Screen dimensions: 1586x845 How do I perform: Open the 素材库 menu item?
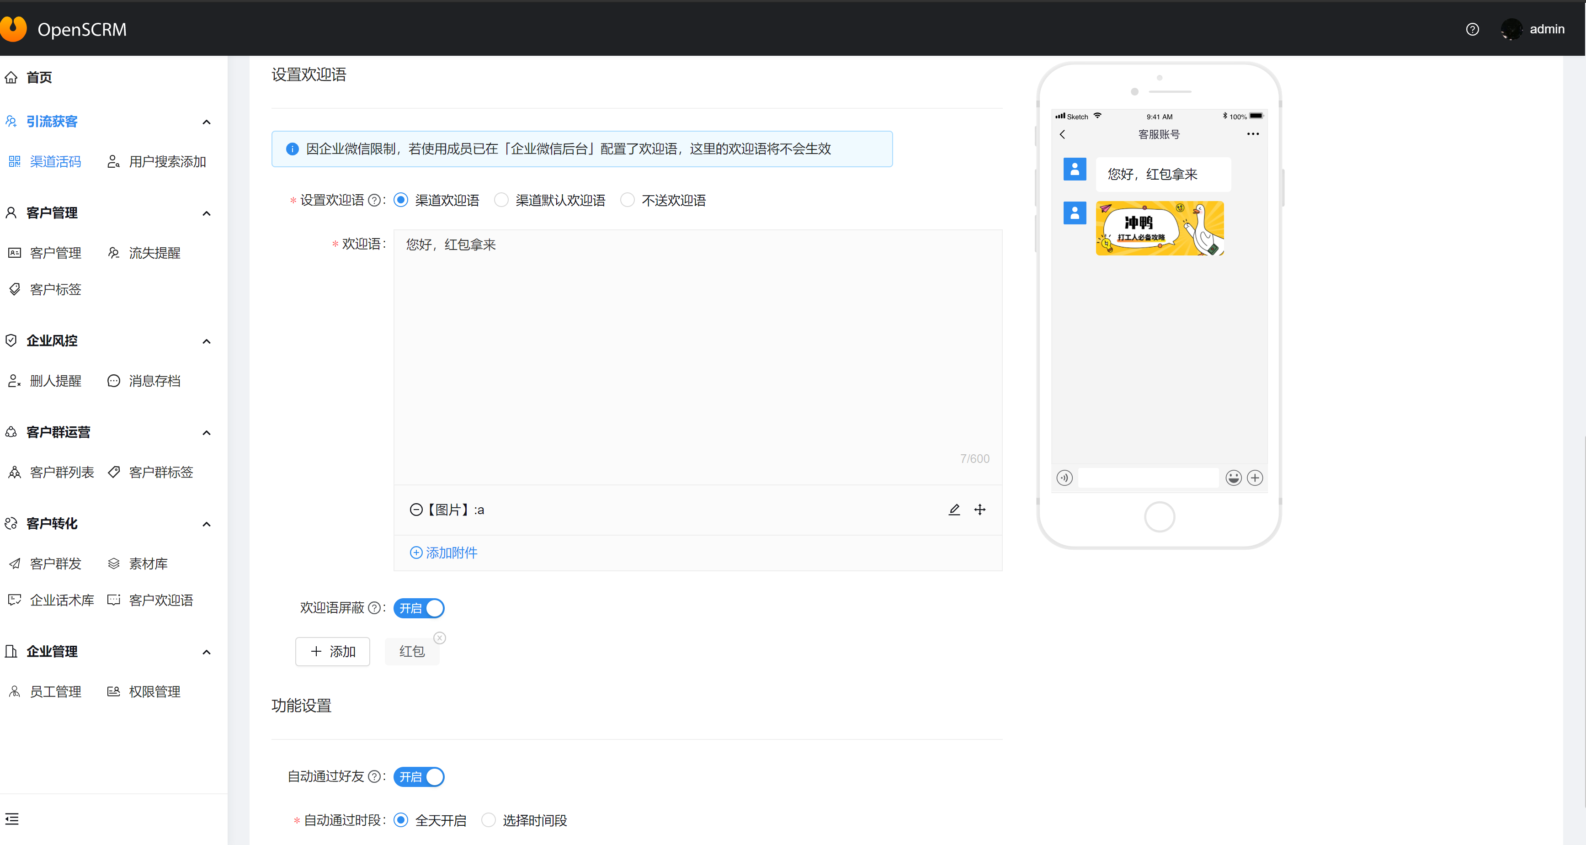148,564
